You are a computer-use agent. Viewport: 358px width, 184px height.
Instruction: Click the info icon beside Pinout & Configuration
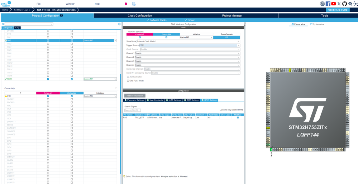(61, 16)
